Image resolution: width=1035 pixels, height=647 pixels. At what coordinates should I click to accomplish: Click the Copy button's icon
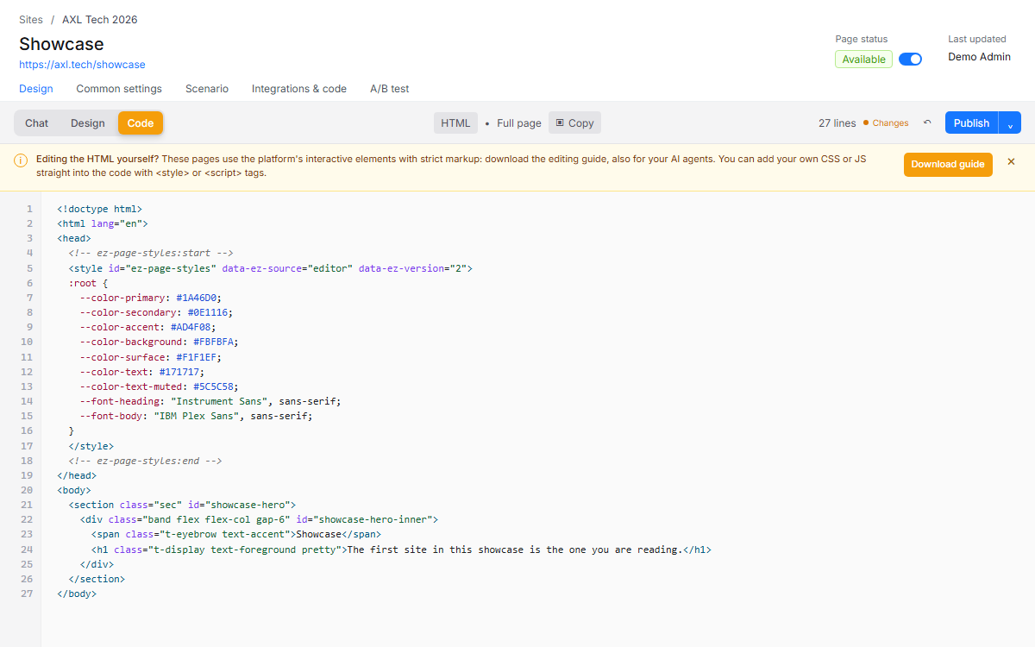coord(560,122)
